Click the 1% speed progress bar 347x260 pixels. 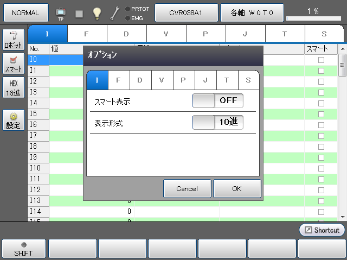313,18
